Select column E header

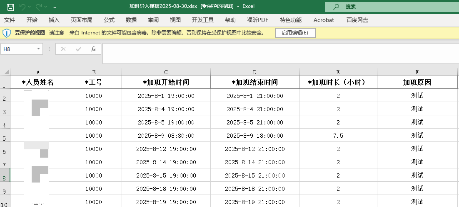click(338, 72)
